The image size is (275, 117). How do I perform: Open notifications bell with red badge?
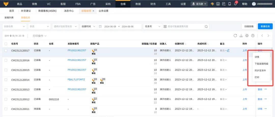point(235,4)
